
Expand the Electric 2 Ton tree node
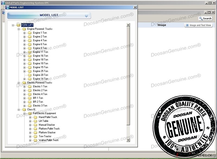point(24,90)
